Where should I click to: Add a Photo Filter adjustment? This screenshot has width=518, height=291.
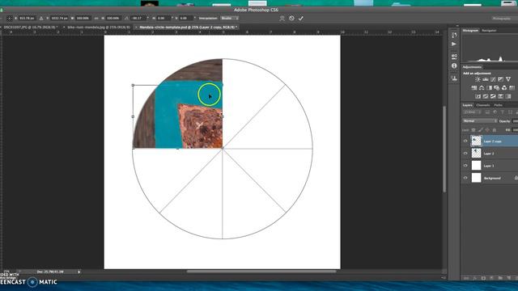coord(496,88)
